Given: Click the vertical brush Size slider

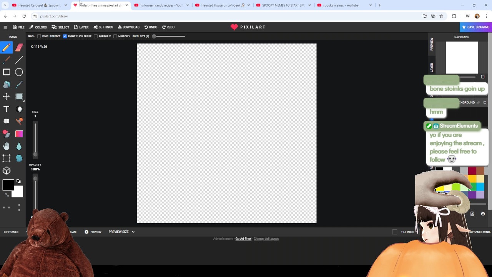Looking at the screenshot, I should click(x=35, y=139).
